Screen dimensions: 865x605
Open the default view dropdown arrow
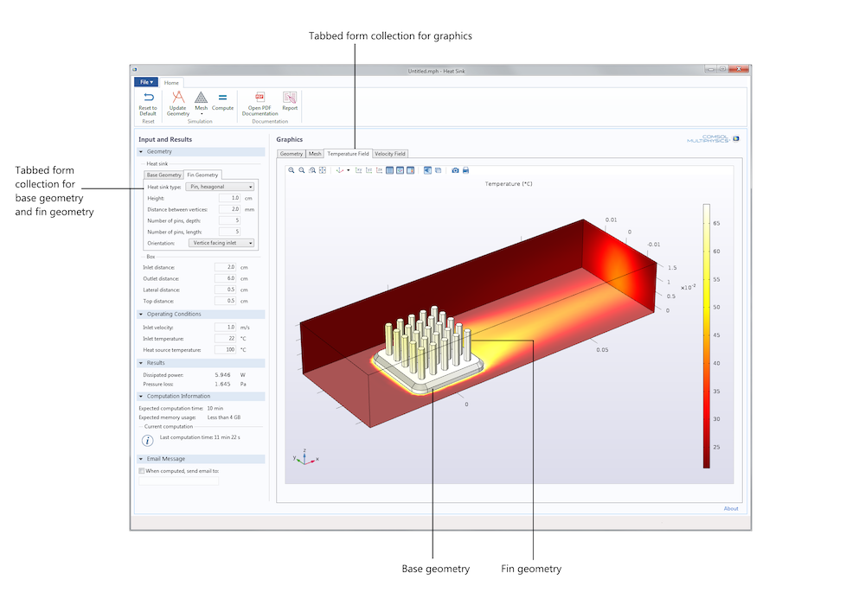[x=348, y=170]
